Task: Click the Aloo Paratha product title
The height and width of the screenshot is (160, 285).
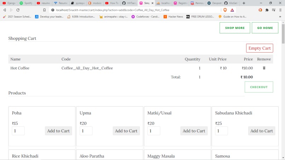Action: (x=92, y=156)
